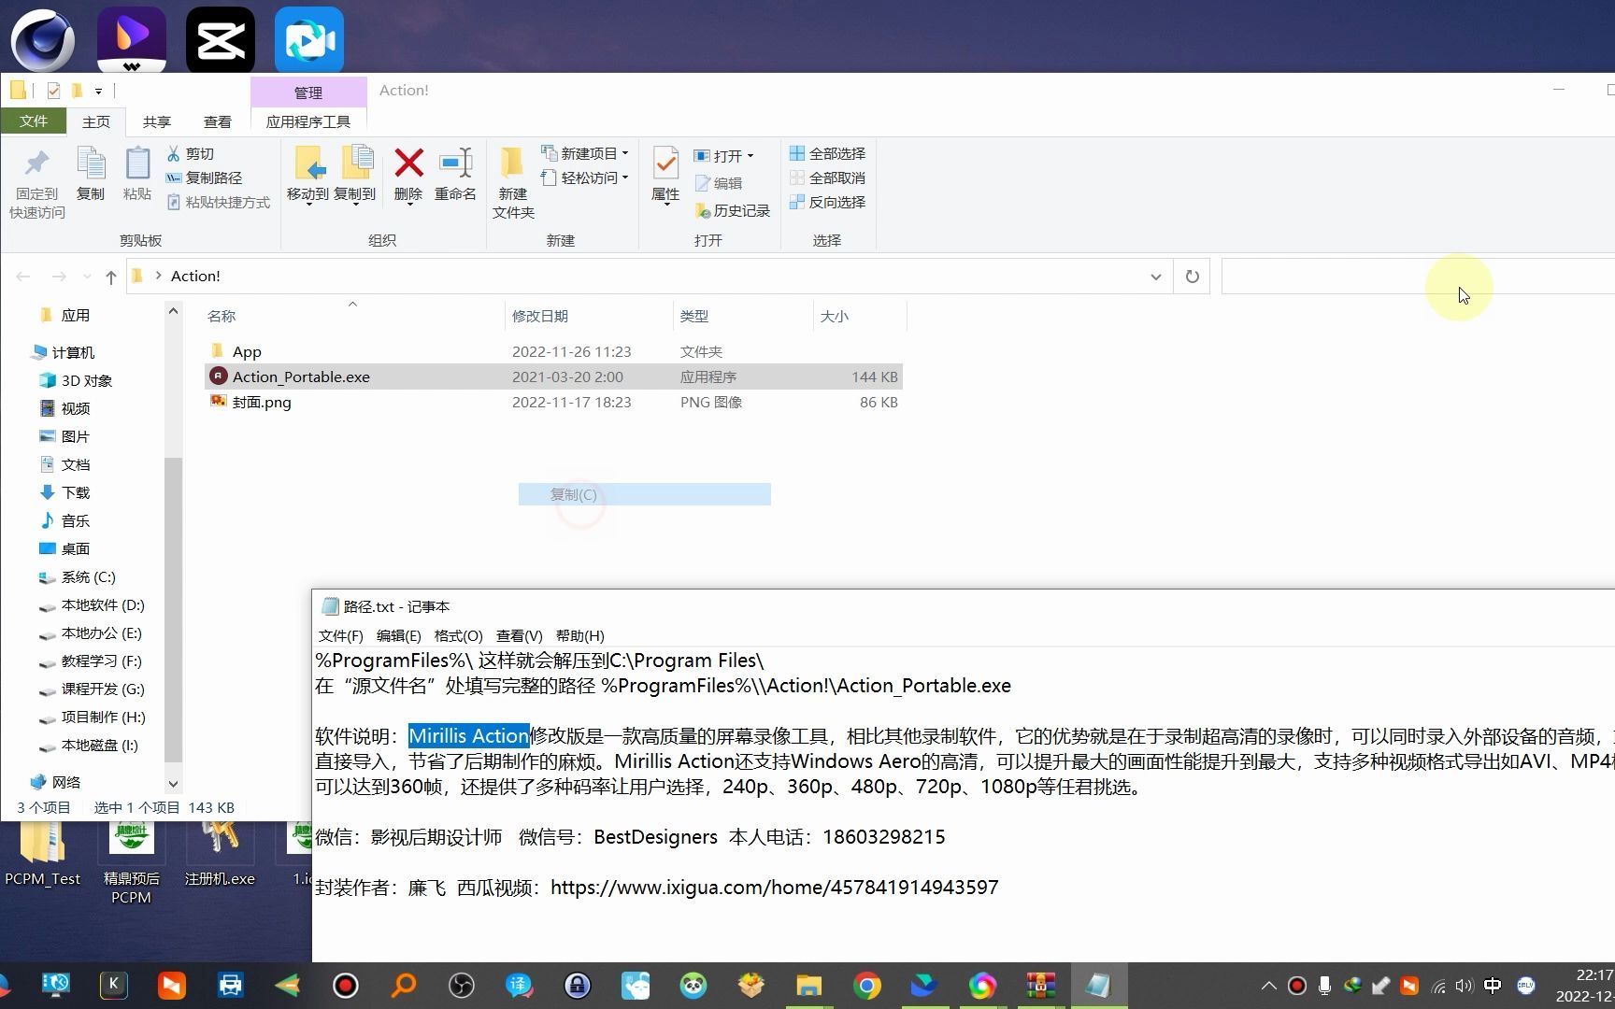Image resolution: width=1615 pixels, height=1009 pixels.
Task: Open Application Tools (应用程序工具) tab
Action: tap(308, 121)
